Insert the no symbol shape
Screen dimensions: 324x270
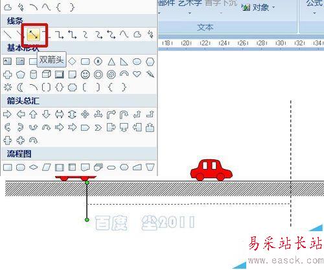point(111,74)
